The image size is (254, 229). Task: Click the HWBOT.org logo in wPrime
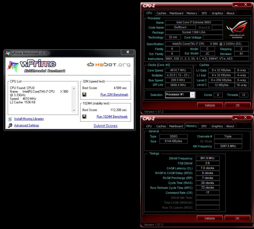109,65
